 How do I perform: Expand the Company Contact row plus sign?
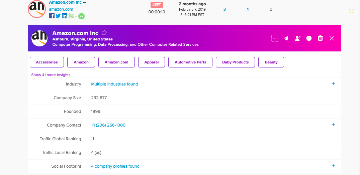coord(334,125)
